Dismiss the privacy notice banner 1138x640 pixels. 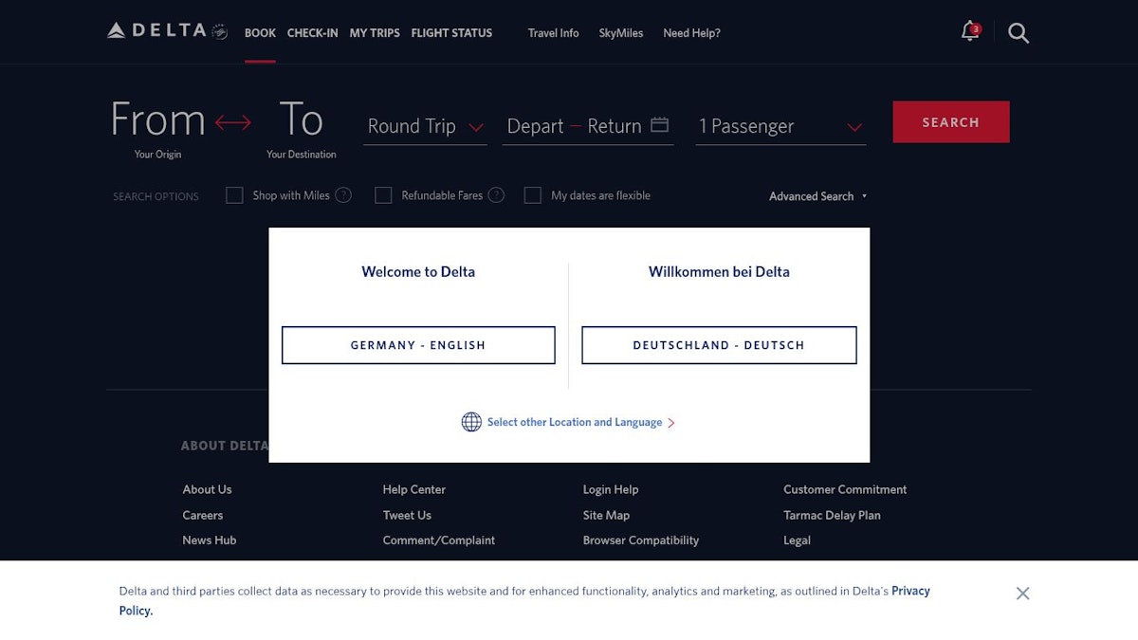(1022, 594)
